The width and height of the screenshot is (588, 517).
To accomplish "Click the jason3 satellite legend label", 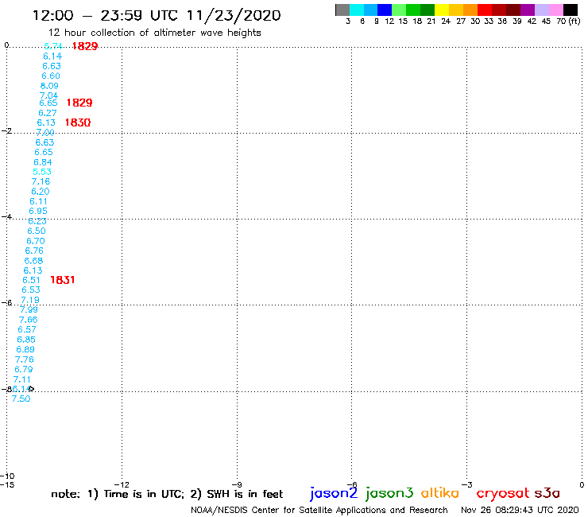I will [x=389, y=493].
